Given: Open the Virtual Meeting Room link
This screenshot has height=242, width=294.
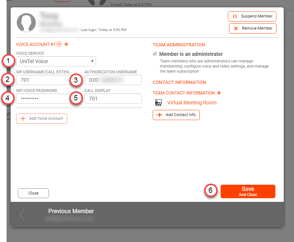Looking at the screenshot, I should coord(192,103).
